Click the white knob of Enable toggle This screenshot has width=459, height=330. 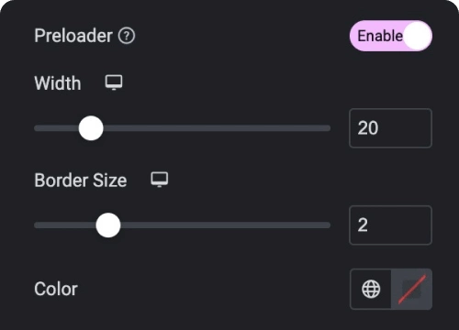418,36
